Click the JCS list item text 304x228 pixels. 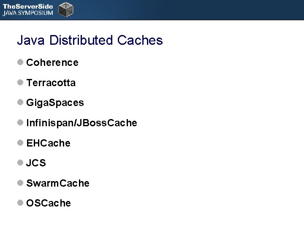[x=36, y=163]
